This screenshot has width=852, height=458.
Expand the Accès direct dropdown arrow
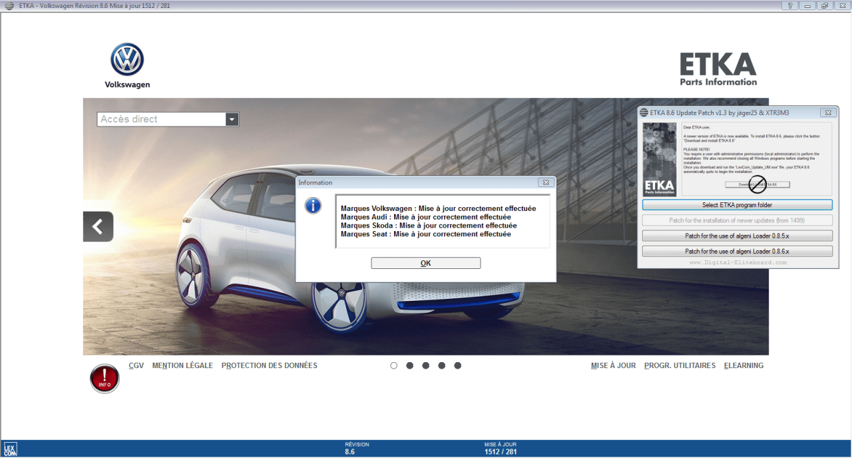232,119
